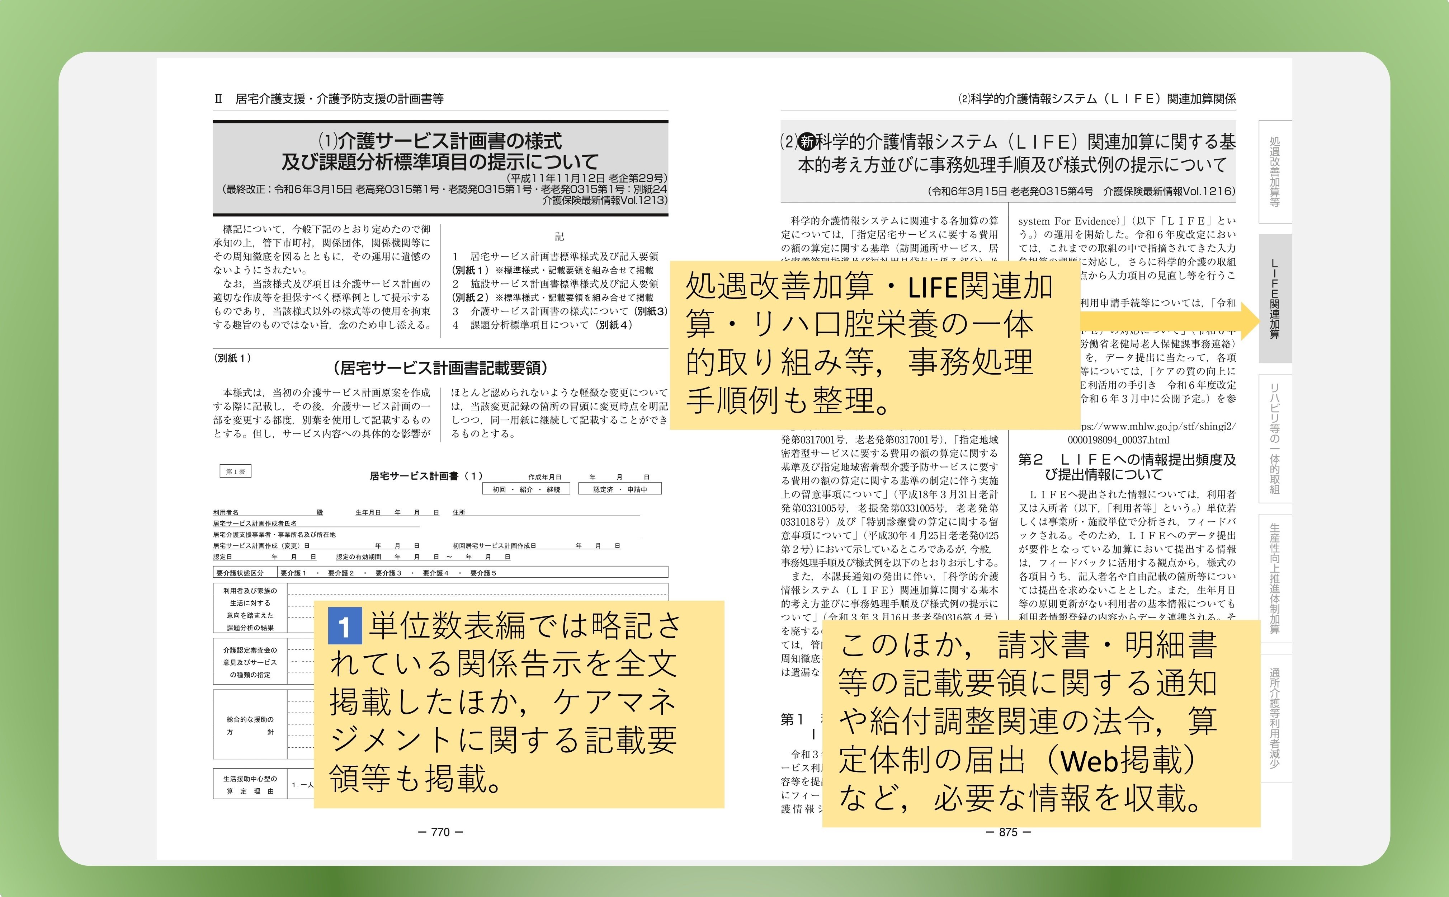
Task: Click page number 875
Action: coord(1008,832)
